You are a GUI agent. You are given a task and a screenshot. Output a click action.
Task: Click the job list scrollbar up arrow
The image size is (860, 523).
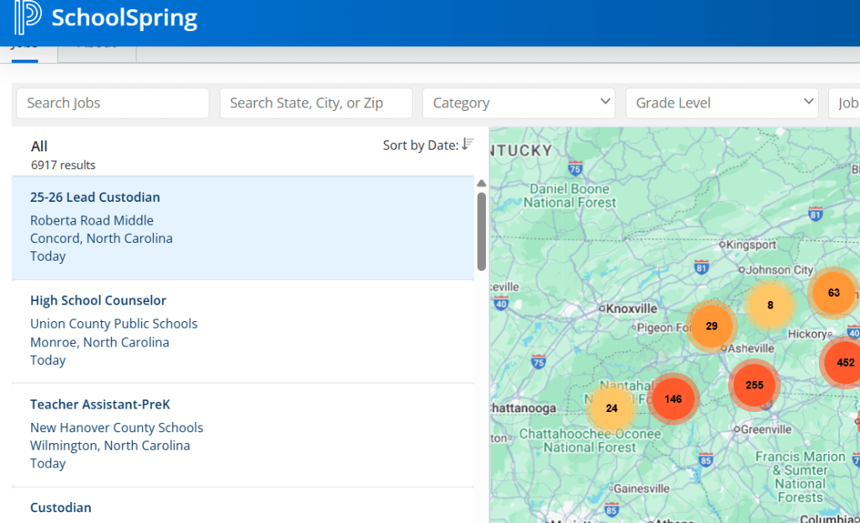[482, 183]
